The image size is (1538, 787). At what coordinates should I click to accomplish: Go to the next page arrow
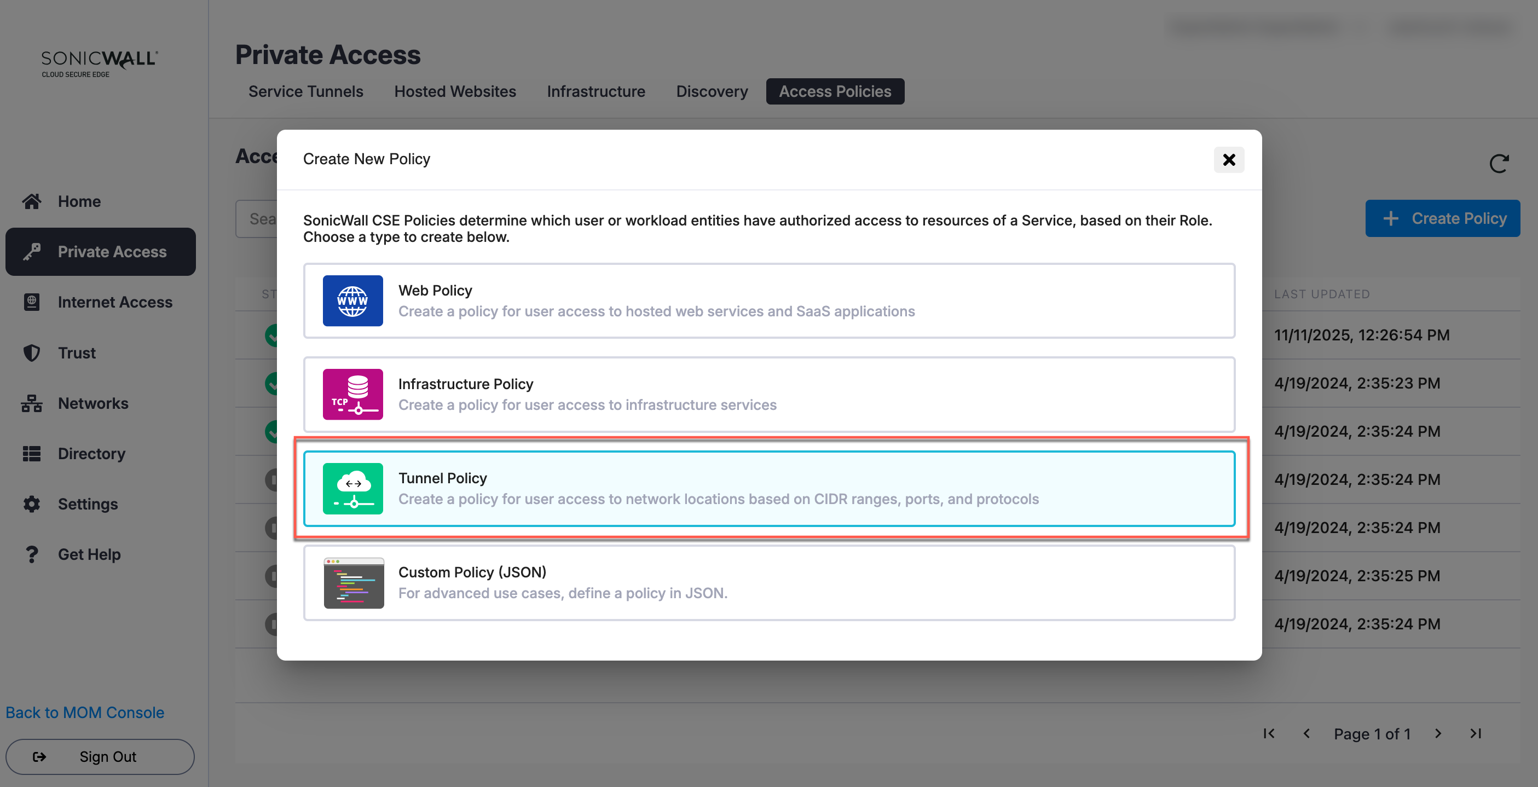(1438, 733)
